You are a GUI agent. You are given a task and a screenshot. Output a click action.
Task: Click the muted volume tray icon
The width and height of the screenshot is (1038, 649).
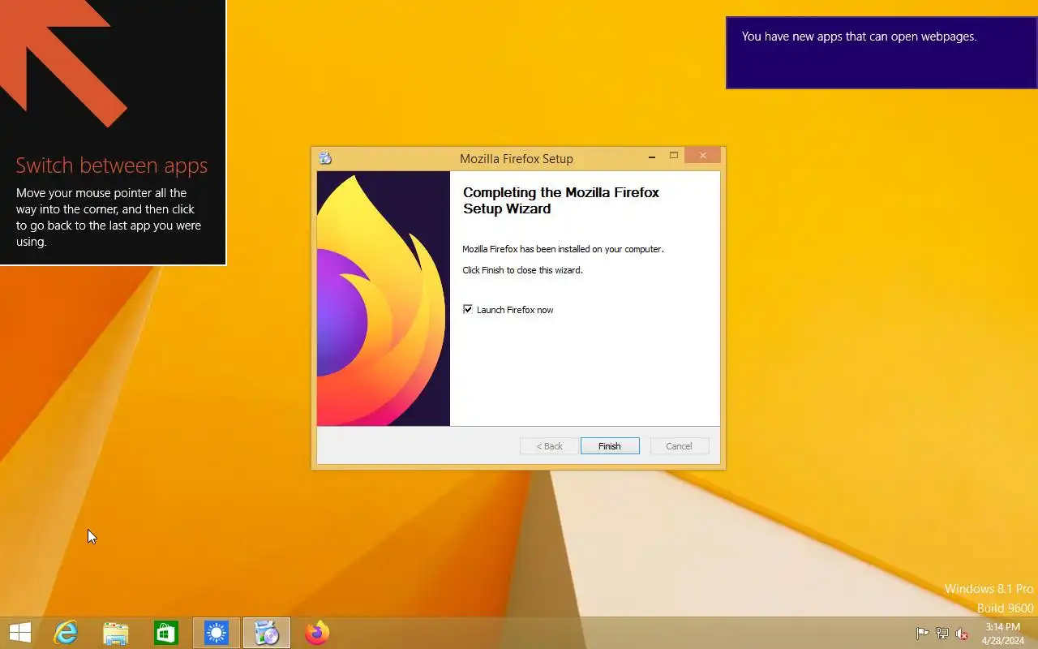coord(962,634)
